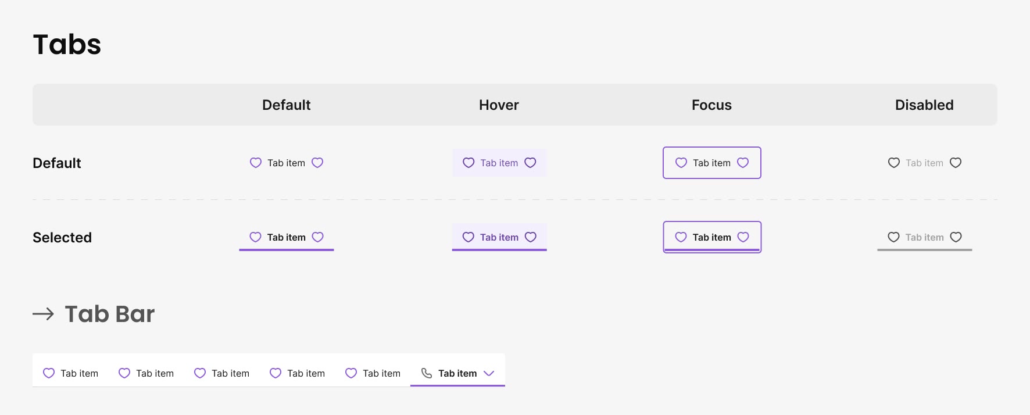This screenshot has height=415, width=1030.
Task: Switch to fifth "Tab item" label in Tab Bar
Action: tap(381, 373)
